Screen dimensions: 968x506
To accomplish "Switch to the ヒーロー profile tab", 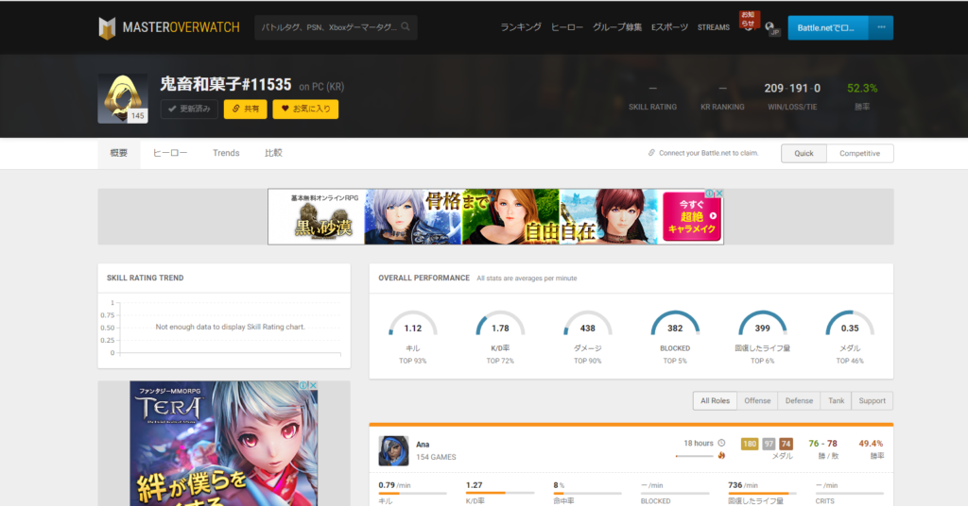I will [x=170, y=153].
